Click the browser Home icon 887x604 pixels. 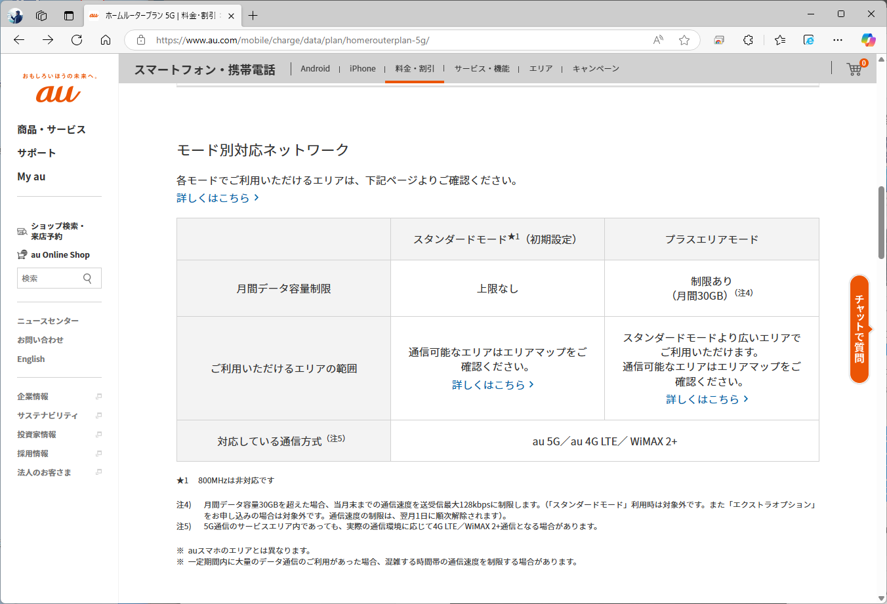pyautogui.click(x=105, y=40)
